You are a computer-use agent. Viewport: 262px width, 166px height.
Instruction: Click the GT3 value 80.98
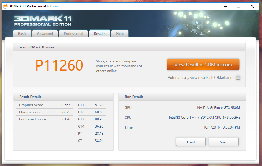[99, 119]
